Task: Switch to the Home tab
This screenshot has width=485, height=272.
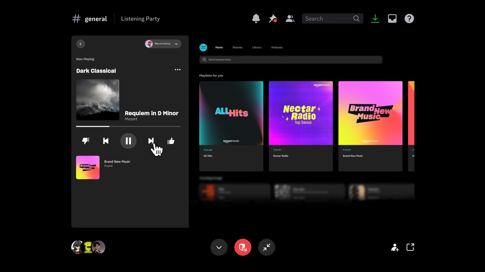Action: point(219,47)
